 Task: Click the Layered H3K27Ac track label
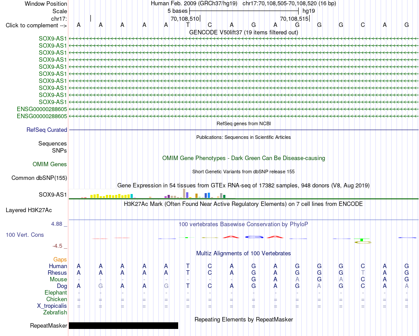(29, 210)
